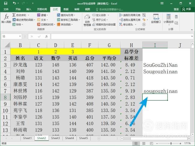Click the 171% zoom level
Screen dimensions: 195x146
tap(187, 143)
